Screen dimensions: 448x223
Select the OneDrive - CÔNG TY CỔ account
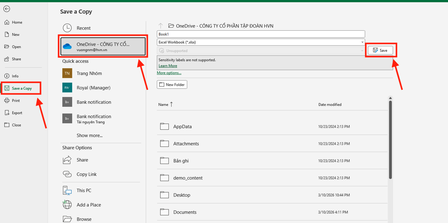tap(102, 46)
